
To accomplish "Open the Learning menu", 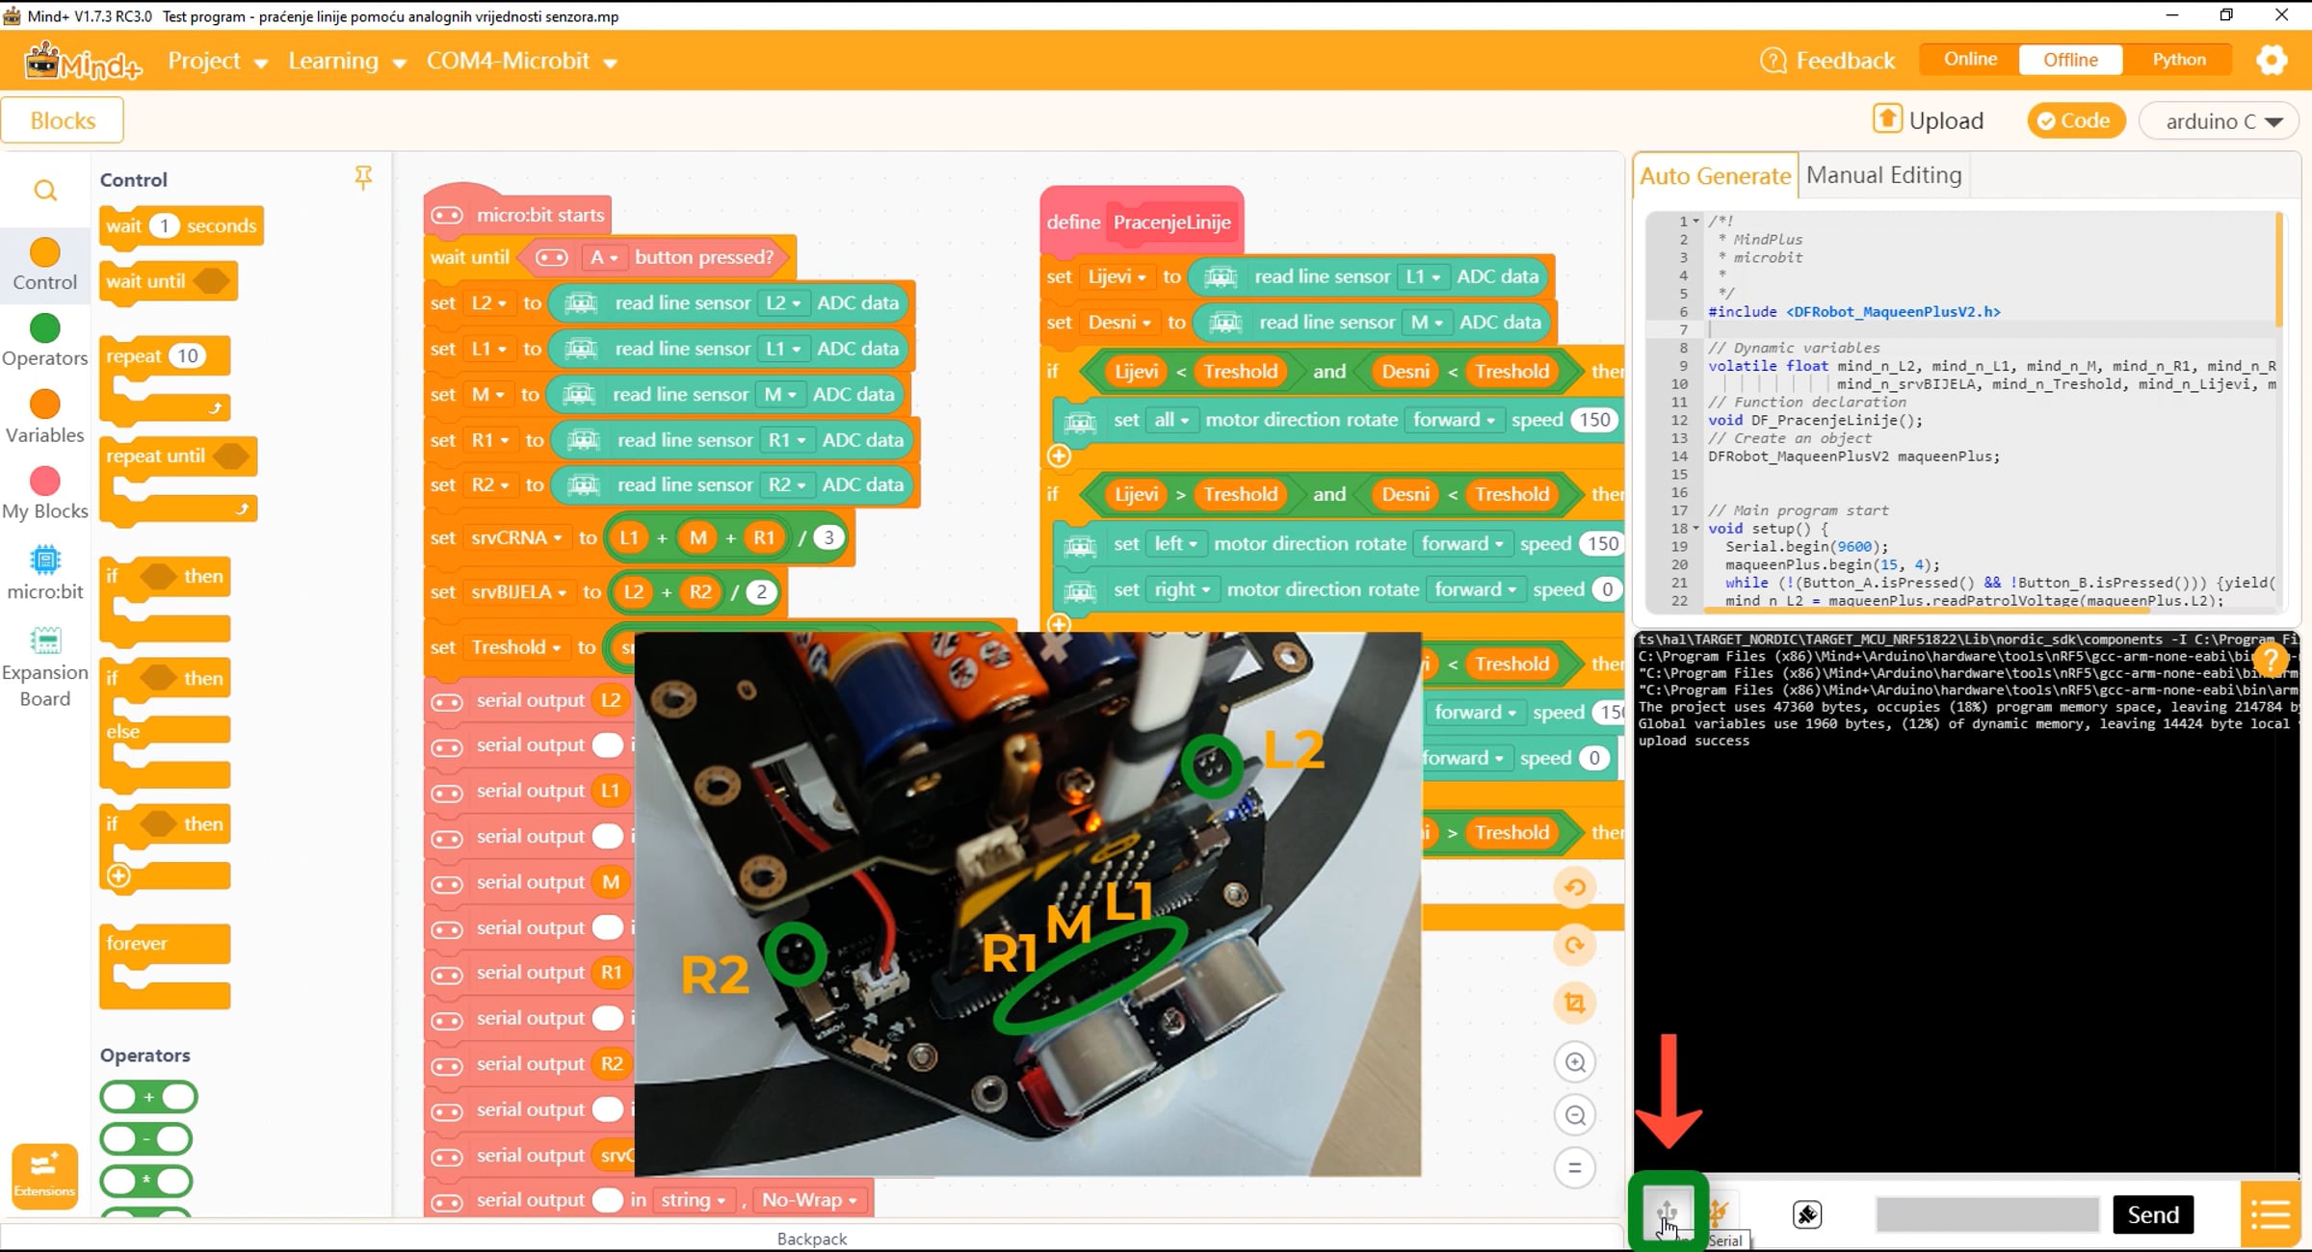I will (x=347, y=61).
